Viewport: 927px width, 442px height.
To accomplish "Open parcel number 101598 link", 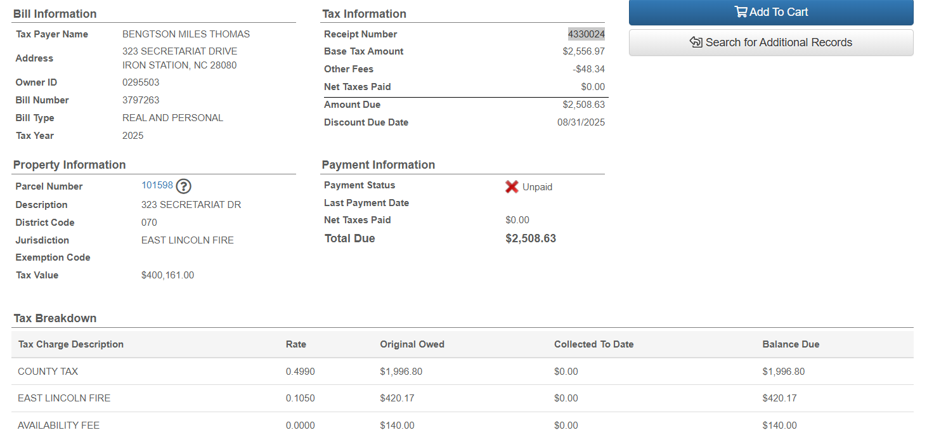I will (x=157, y=185).
